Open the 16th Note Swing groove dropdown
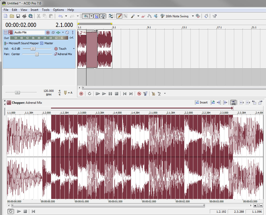 pos(193,16)
